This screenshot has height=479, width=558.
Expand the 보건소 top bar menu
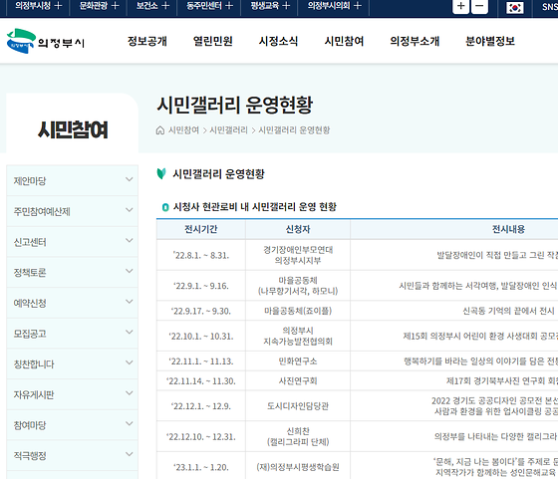152,6
